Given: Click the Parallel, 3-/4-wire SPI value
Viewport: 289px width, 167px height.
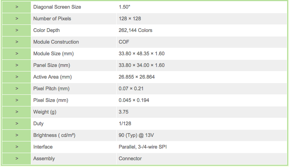Looking at the screenshot, I should [143, 147].
